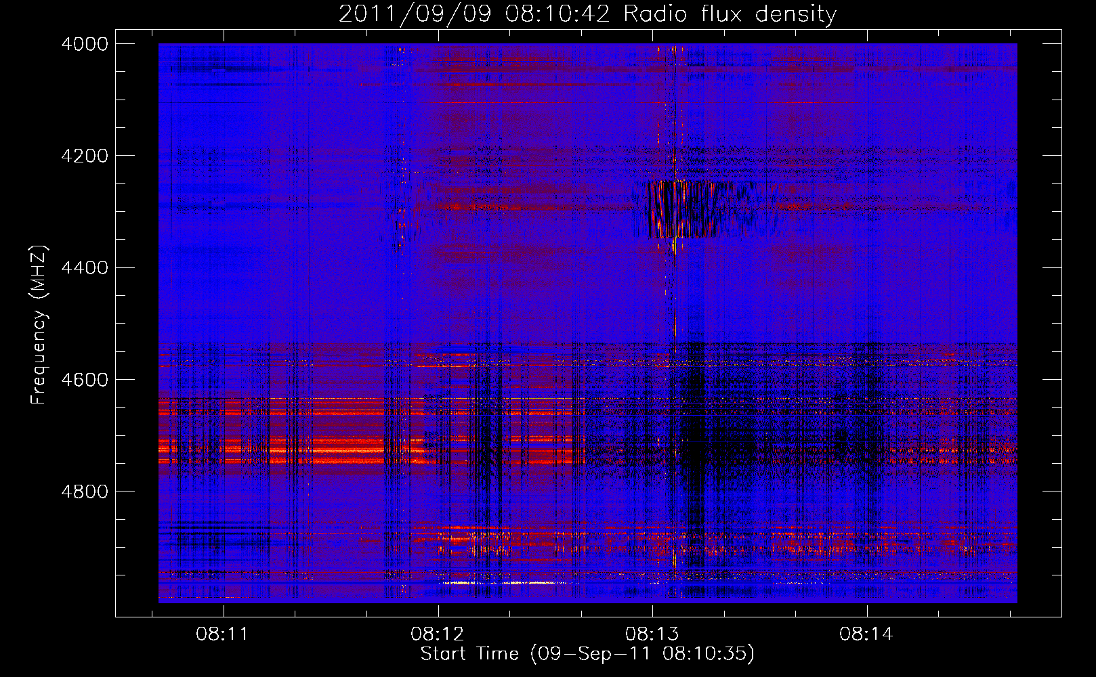The image size is (1096, 677).
Task: Click the plot title "2011/09/09 08:10:42 Radio flux density"
Action: click(588, 14)
